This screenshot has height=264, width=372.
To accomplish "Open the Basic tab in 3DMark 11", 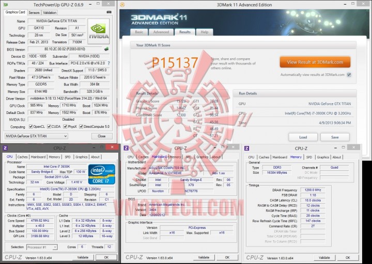I will point(139,32).
